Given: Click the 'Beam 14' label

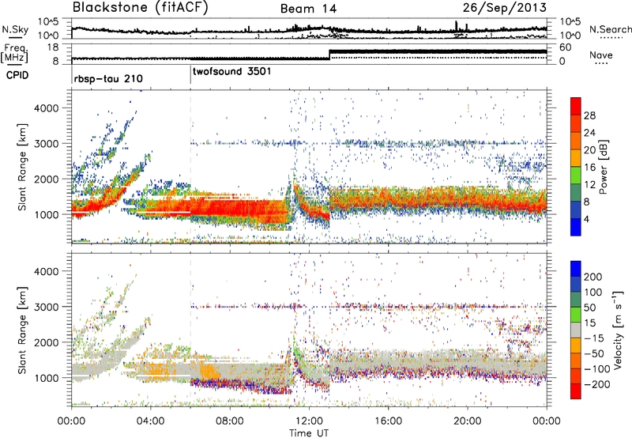Looking at the screenshot, I should (x=308, y=9).
